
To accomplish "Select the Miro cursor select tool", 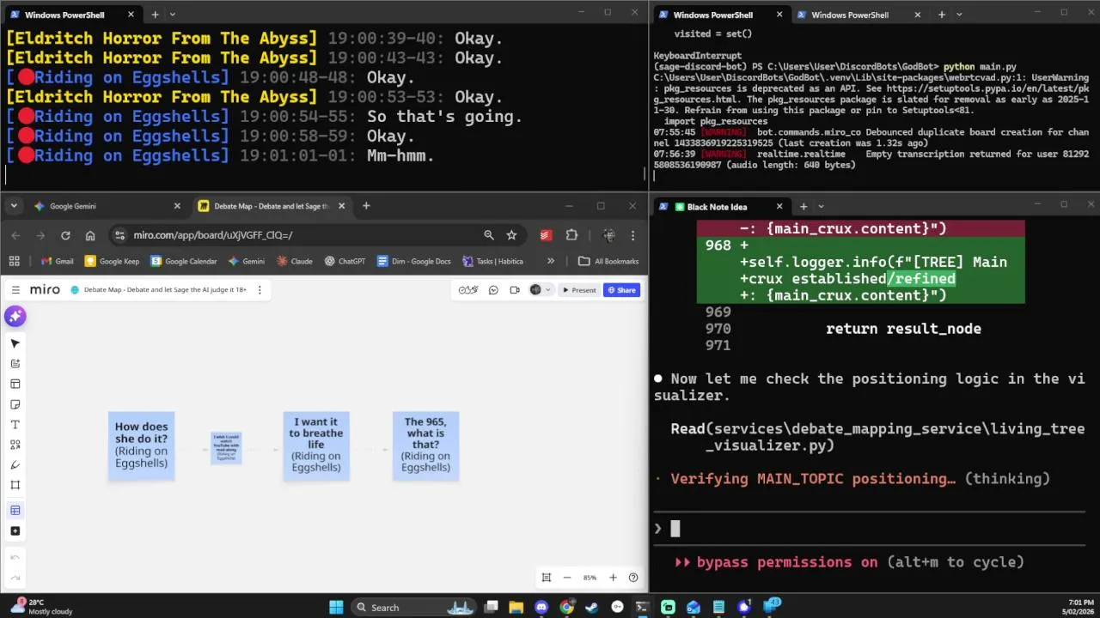I will click(x=15, y=343).
